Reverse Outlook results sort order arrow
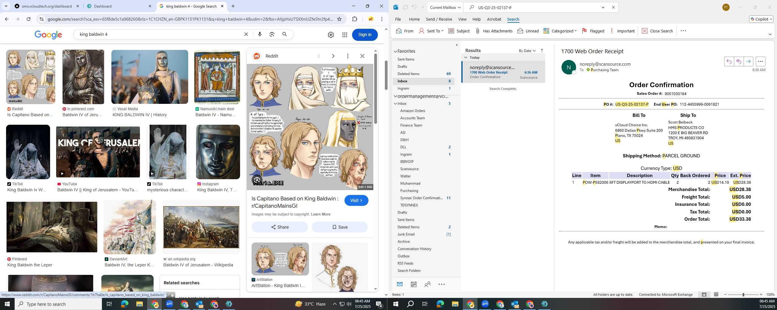 tap(542, 51)
